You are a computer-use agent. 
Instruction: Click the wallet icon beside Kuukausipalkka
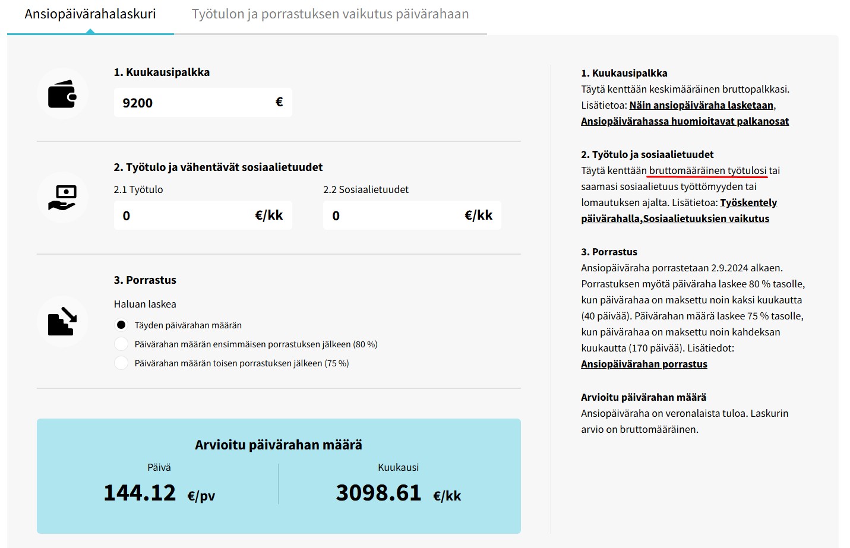[62, 94]
